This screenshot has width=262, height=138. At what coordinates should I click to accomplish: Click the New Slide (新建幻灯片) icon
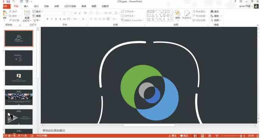(27, 13)
